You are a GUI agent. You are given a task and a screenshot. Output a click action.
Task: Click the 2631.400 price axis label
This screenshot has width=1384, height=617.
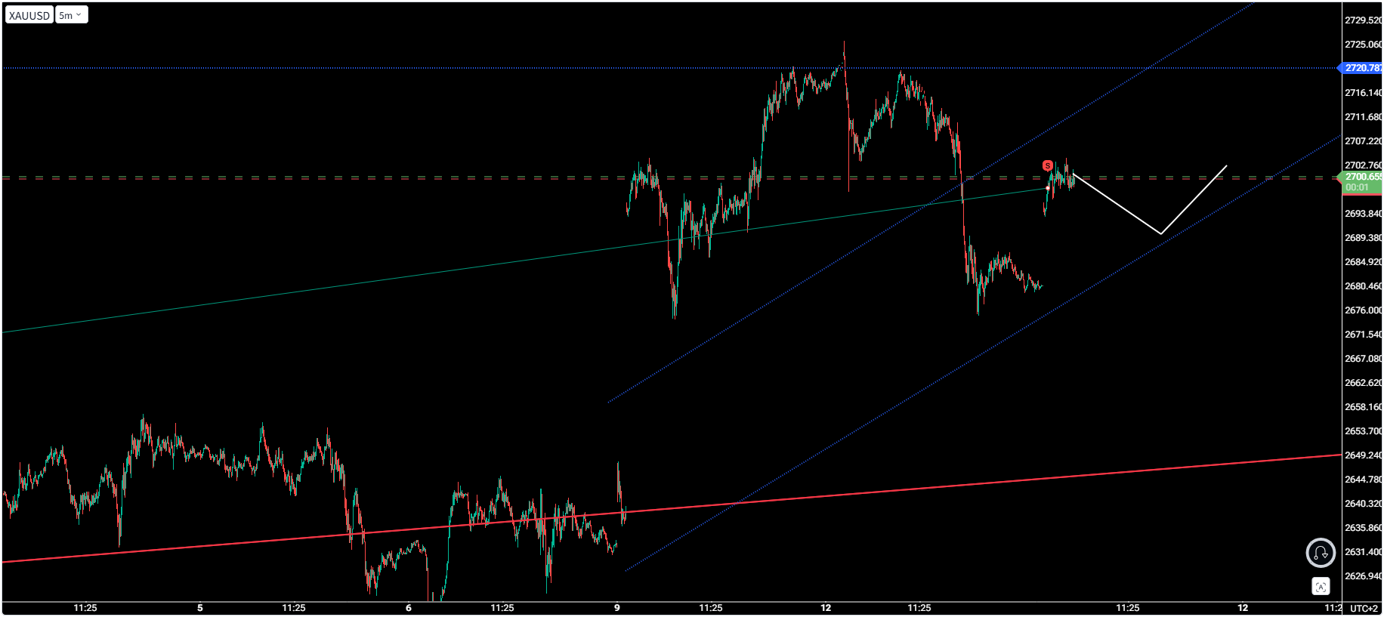click(x=1363, y=552)
